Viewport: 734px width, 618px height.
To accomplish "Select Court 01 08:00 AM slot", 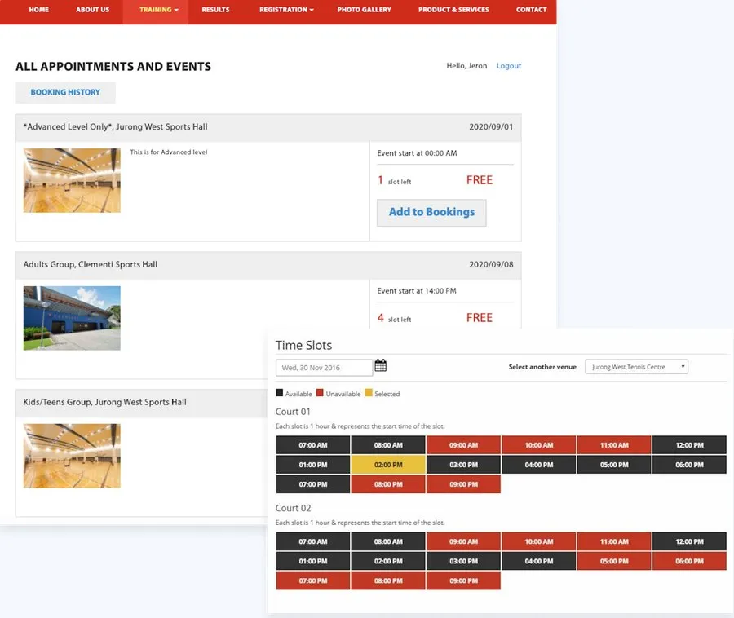I will click(388, 445).
